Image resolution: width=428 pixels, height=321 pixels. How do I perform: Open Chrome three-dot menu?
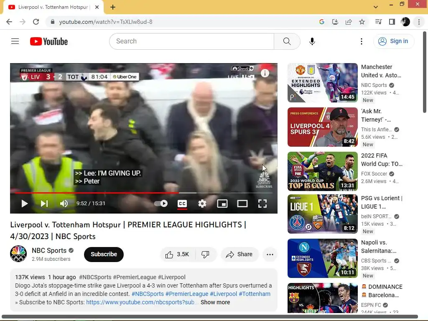click(x=419, y=22)
